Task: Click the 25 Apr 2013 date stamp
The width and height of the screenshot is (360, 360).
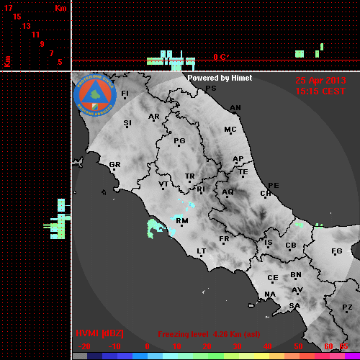Action: click(x=320, y=81)
